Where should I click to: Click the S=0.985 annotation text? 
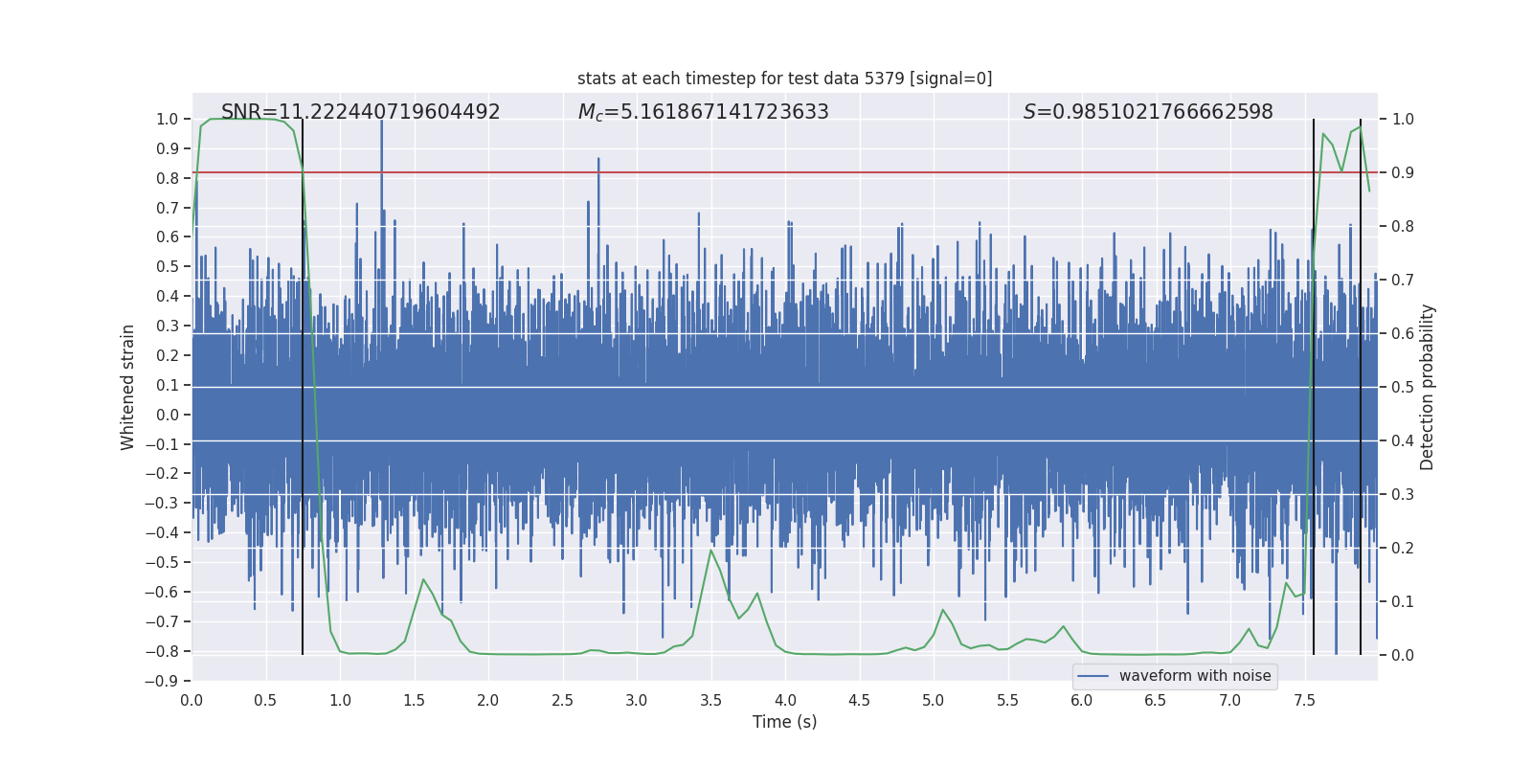tap(1147, 112)
